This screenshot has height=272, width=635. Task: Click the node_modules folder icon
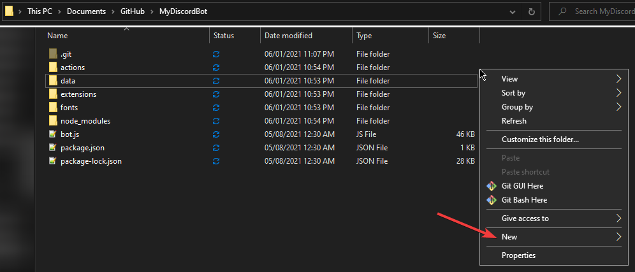pos(53,121)
